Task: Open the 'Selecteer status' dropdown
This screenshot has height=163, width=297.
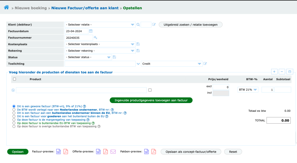Action: click(x=88, y=57)
